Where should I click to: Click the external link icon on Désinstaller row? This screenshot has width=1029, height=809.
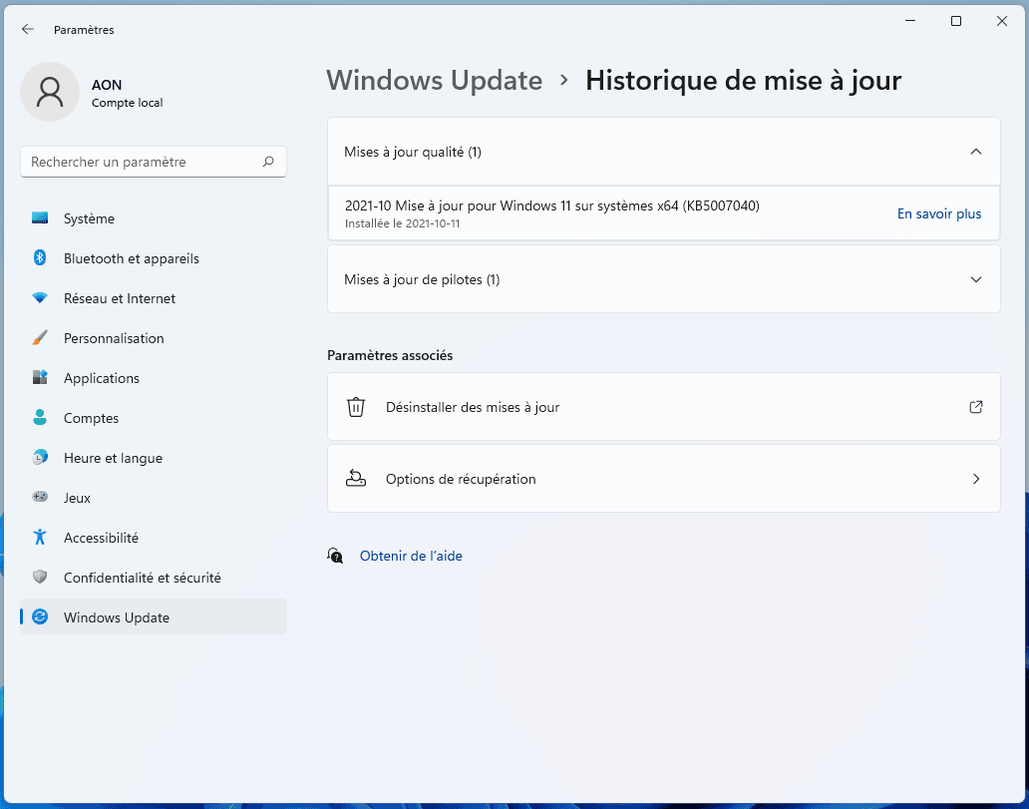coord(976,407)
